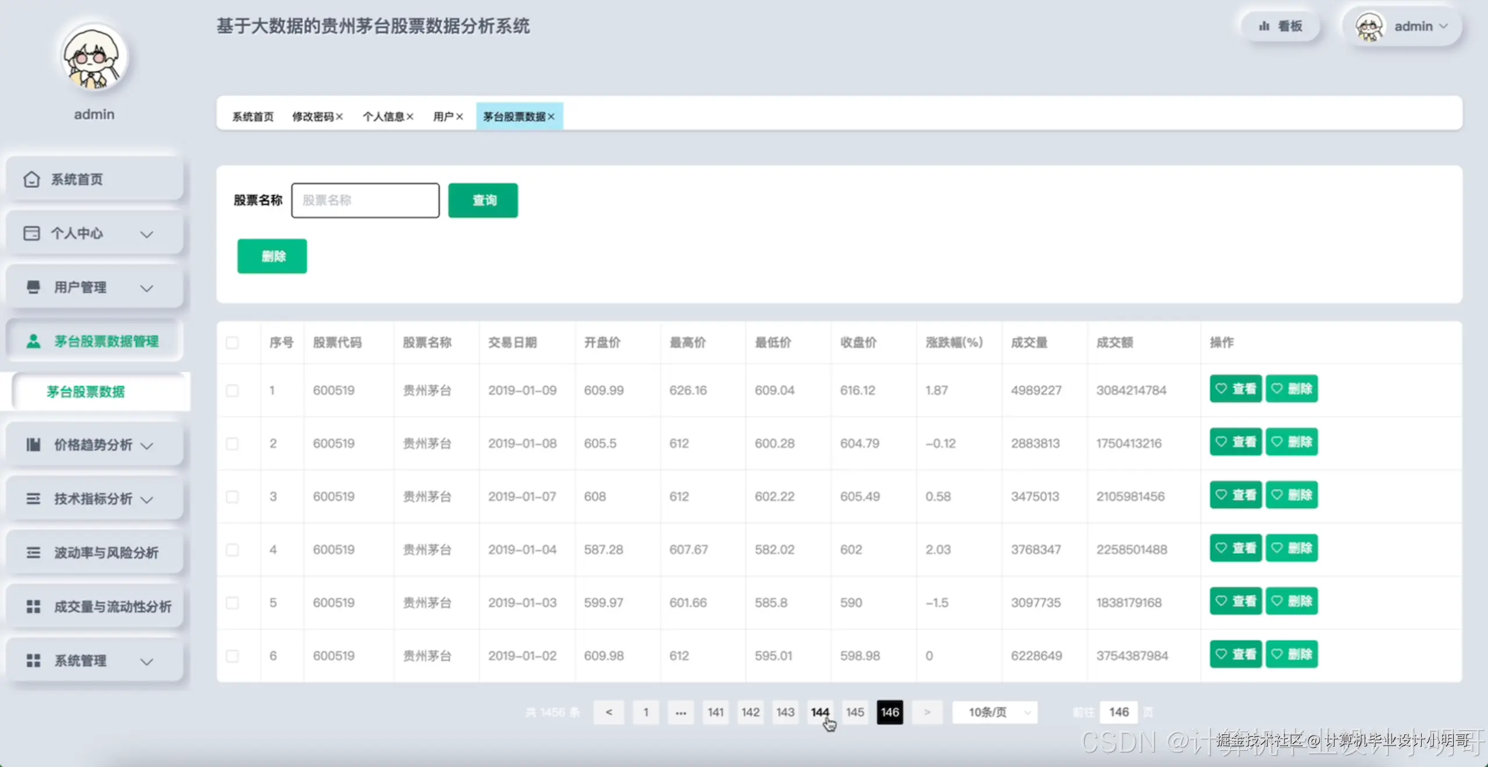This screenshot has width=1488, height=767.
Task: Open the 10条/页 page size dropdown
Action: [x=995, y=712]
